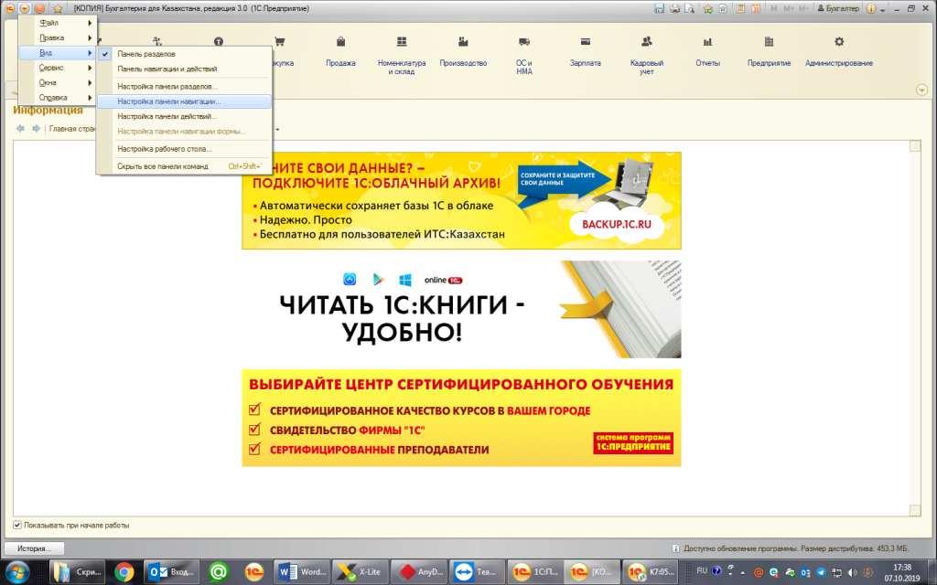Image resolution: width=937 pixels, height=585 pixels.
Task: Open Print Preview from title toolbar
Action: click(690, 8)
